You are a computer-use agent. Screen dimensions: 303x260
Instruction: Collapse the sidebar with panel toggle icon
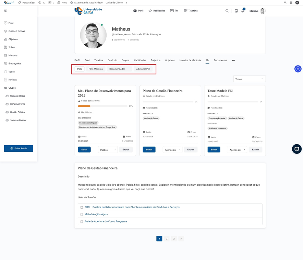tap(5, 11)
